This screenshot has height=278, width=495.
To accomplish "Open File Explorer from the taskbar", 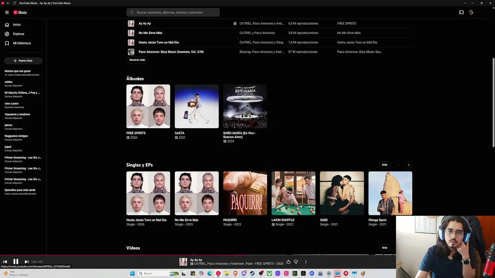I will [x=227, y=273].
